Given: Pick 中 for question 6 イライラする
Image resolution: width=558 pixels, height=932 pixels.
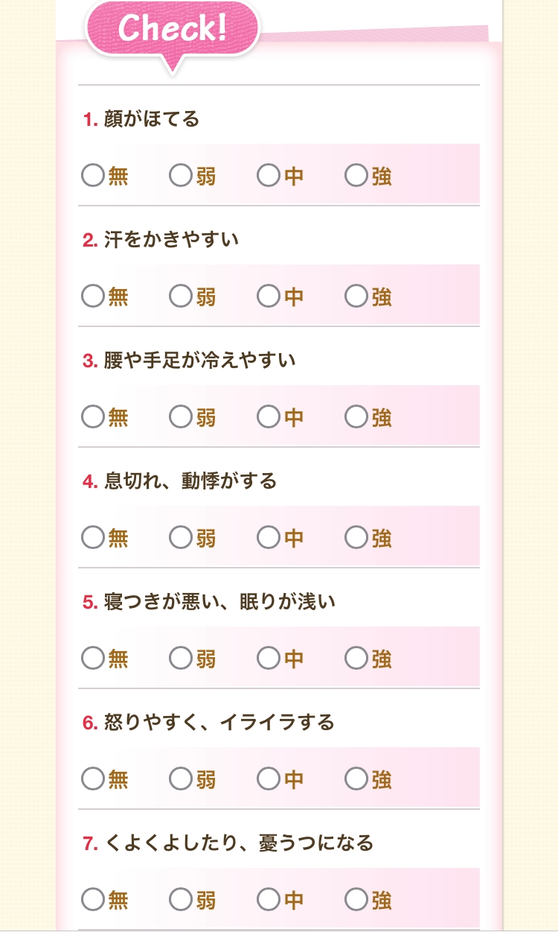Looking at the screenshot, I should (269, 779).
